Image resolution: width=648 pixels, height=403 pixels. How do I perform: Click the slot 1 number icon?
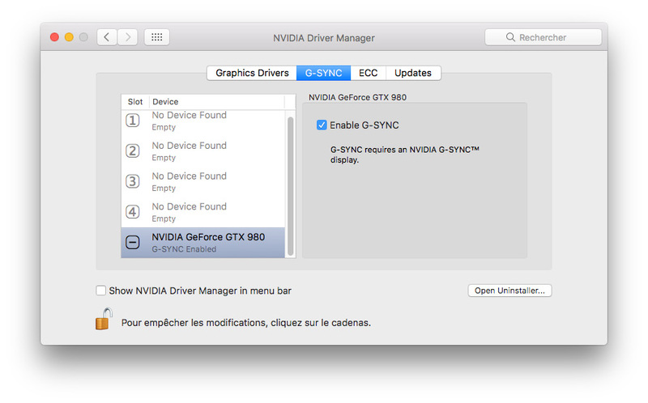tap(133, 121)
